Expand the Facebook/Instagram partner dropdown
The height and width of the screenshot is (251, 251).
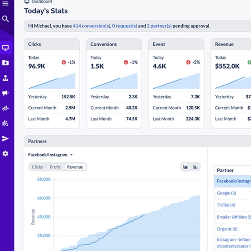tap(50, 155)
